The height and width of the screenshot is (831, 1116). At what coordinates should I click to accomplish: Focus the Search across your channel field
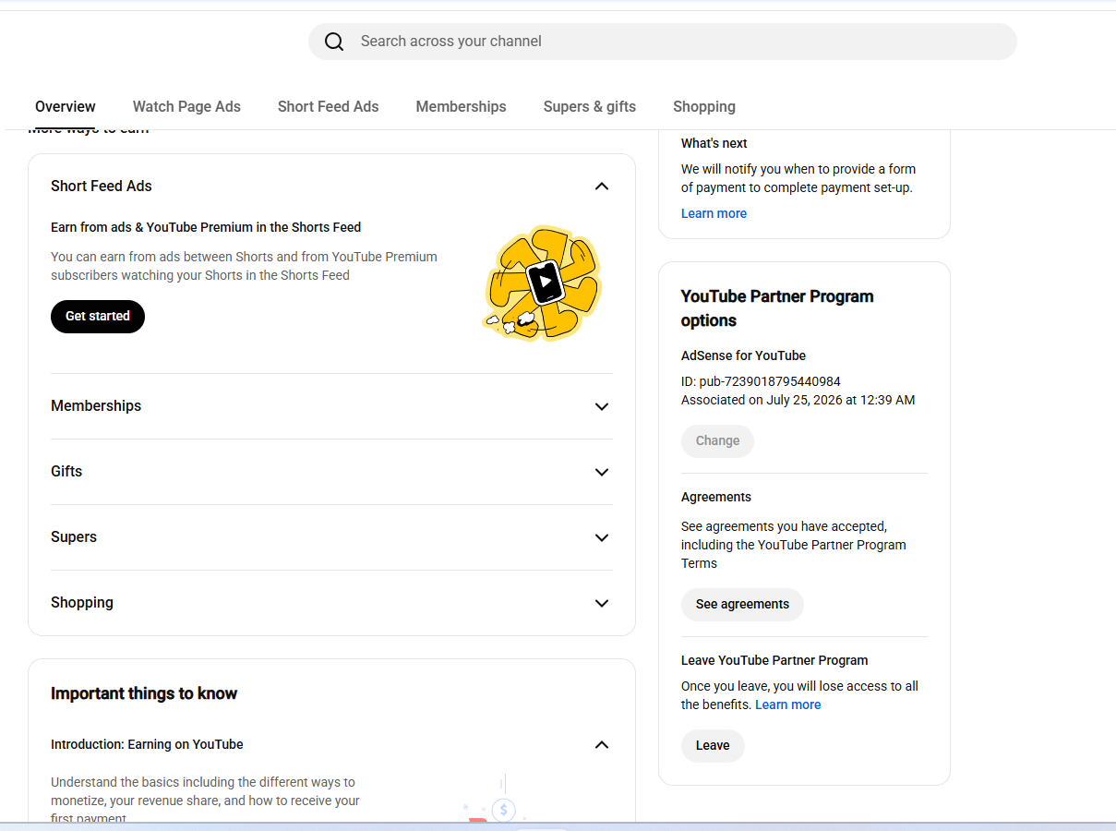pyautogui.click(x=663, y=42)
